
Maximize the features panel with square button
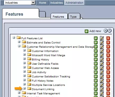(109, 31)
